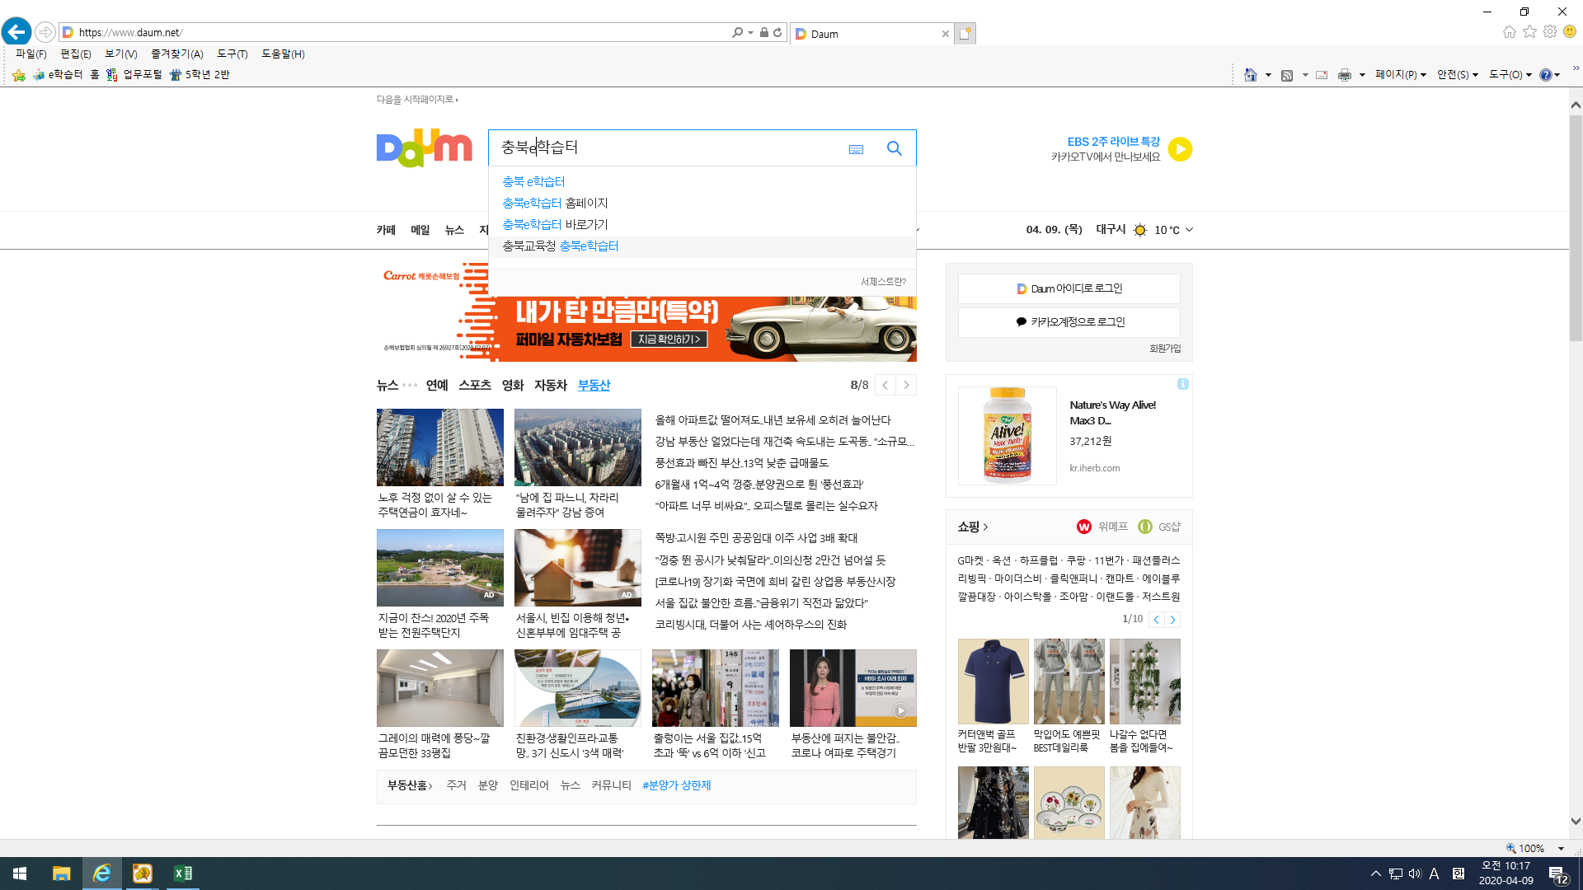Click the IE forward navigation arrow
1583x890 pixels.
(x=45, y=32)
